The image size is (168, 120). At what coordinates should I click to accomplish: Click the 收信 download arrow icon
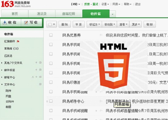5,23
